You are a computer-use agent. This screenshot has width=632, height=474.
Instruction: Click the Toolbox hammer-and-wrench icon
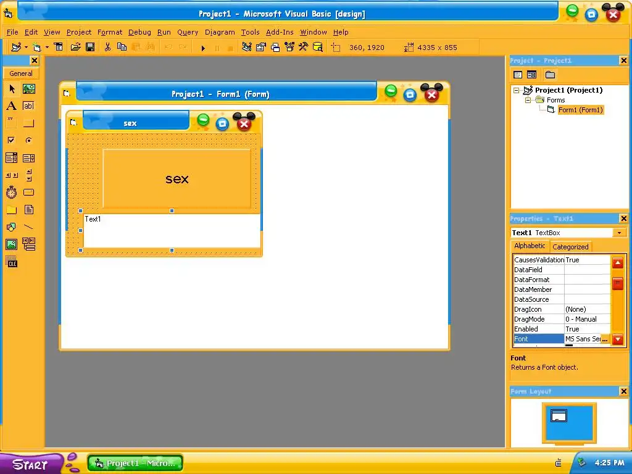pyautogui.click(x=303, y=47)
